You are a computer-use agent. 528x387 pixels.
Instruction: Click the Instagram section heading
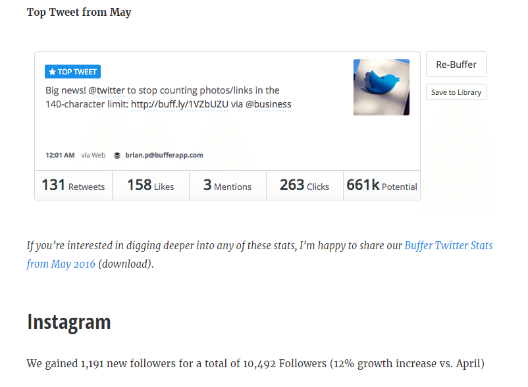pos(68,322)
